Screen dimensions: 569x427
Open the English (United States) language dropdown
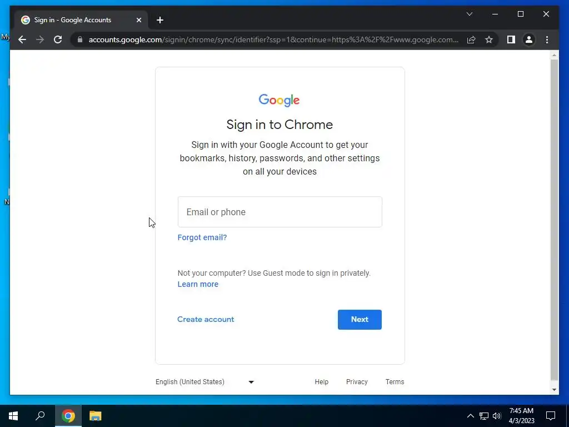tap(205, 382)
